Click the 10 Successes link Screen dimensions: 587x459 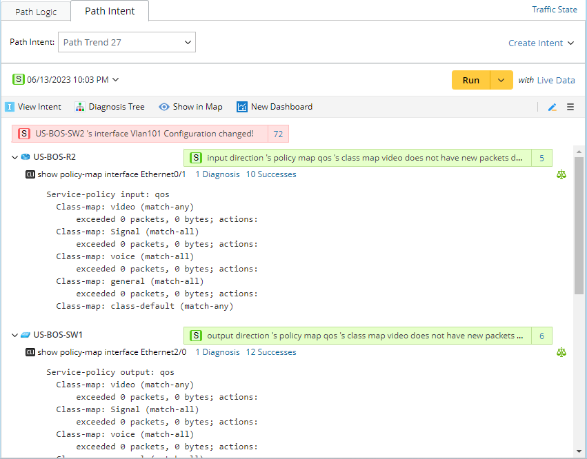[x=271, y=174]
